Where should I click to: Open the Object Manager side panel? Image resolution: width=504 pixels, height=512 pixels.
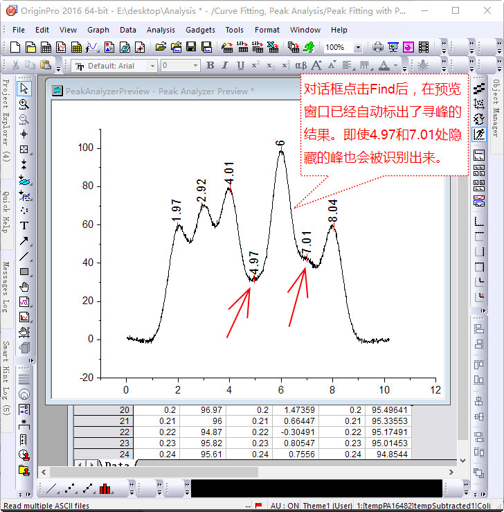pyautogui.click(x=496, y=107)
